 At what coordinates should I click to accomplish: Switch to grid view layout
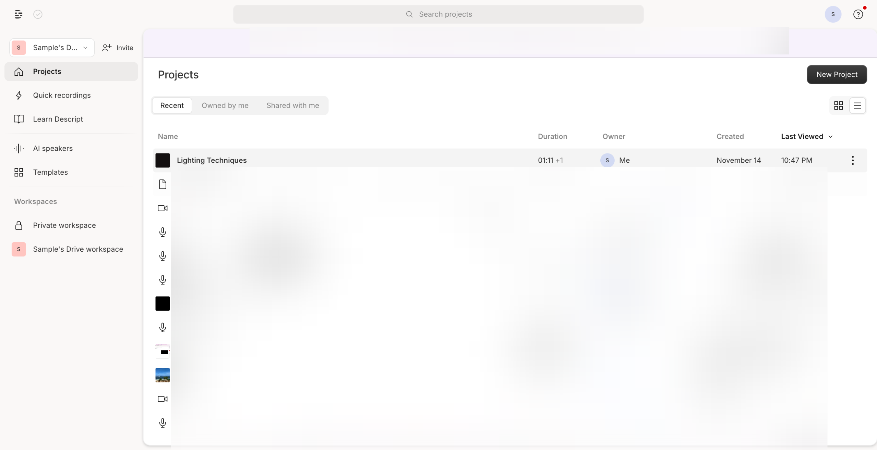[838, 105]
